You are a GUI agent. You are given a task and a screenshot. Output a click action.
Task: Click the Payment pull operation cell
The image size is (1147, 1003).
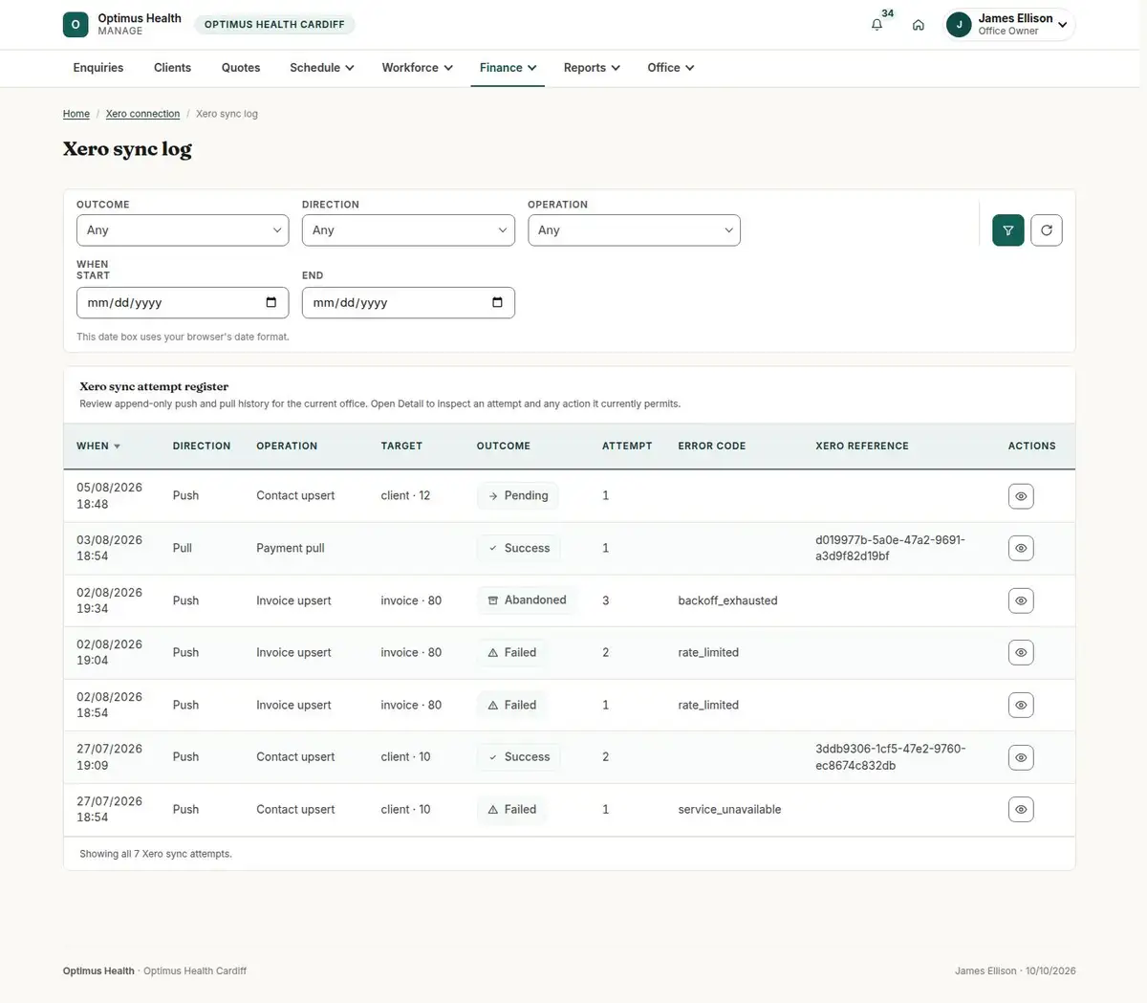coord(291,548)
